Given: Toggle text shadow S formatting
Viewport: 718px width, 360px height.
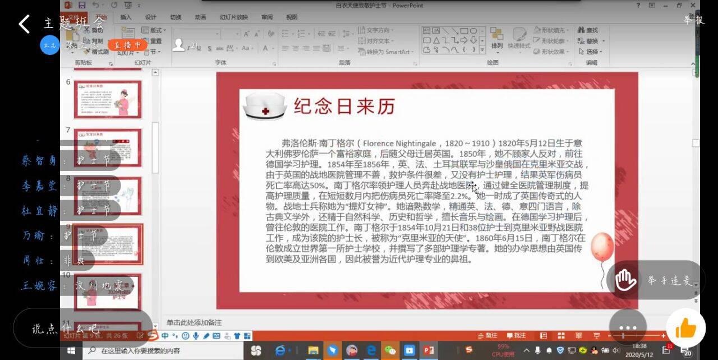Looking at the screenshot, I should click(209, 48).
